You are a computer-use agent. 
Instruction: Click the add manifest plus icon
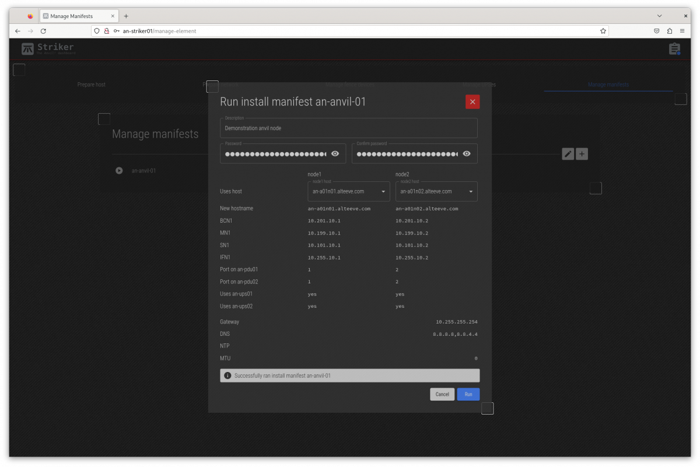[582, 154]
